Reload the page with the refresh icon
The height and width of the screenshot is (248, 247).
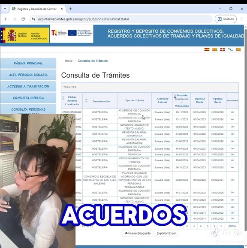point(23,19)
